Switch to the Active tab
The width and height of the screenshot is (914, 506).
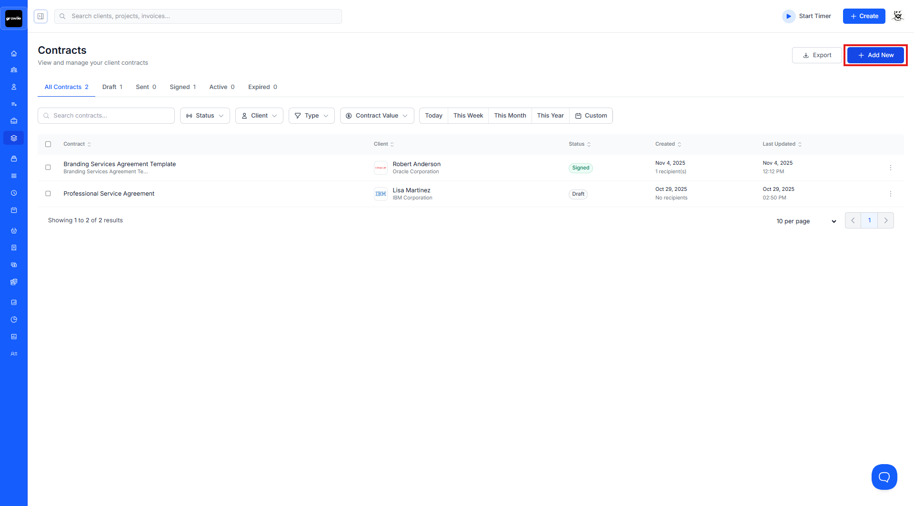coord(222,87)
